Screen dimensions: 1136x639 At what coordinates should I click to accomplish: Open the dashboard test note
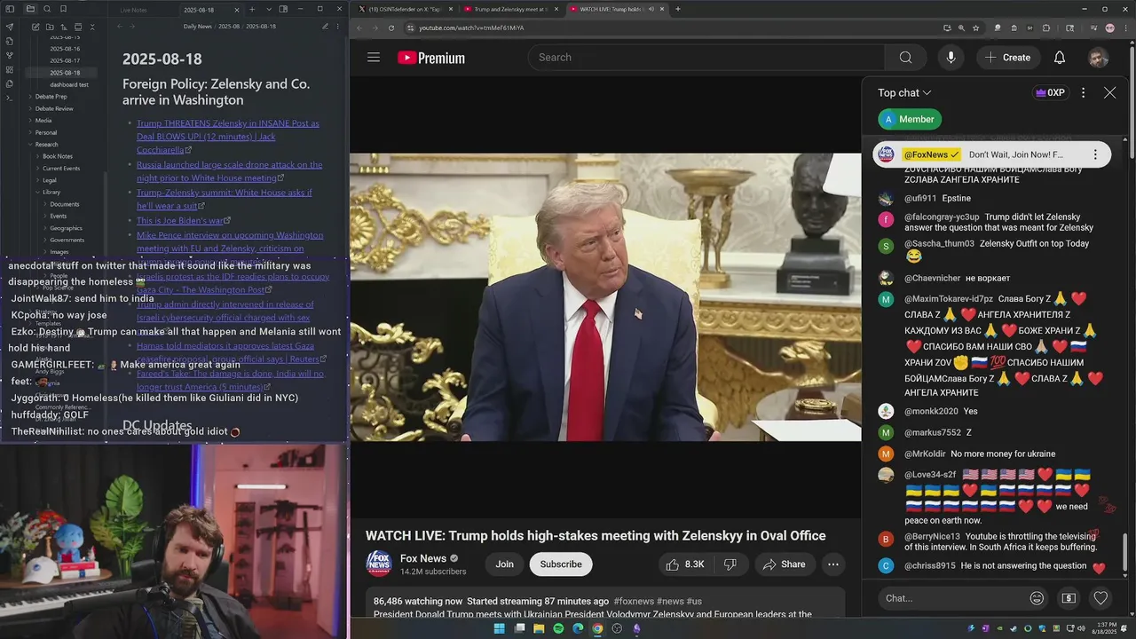pyautogui.click(x=69, y=84)
